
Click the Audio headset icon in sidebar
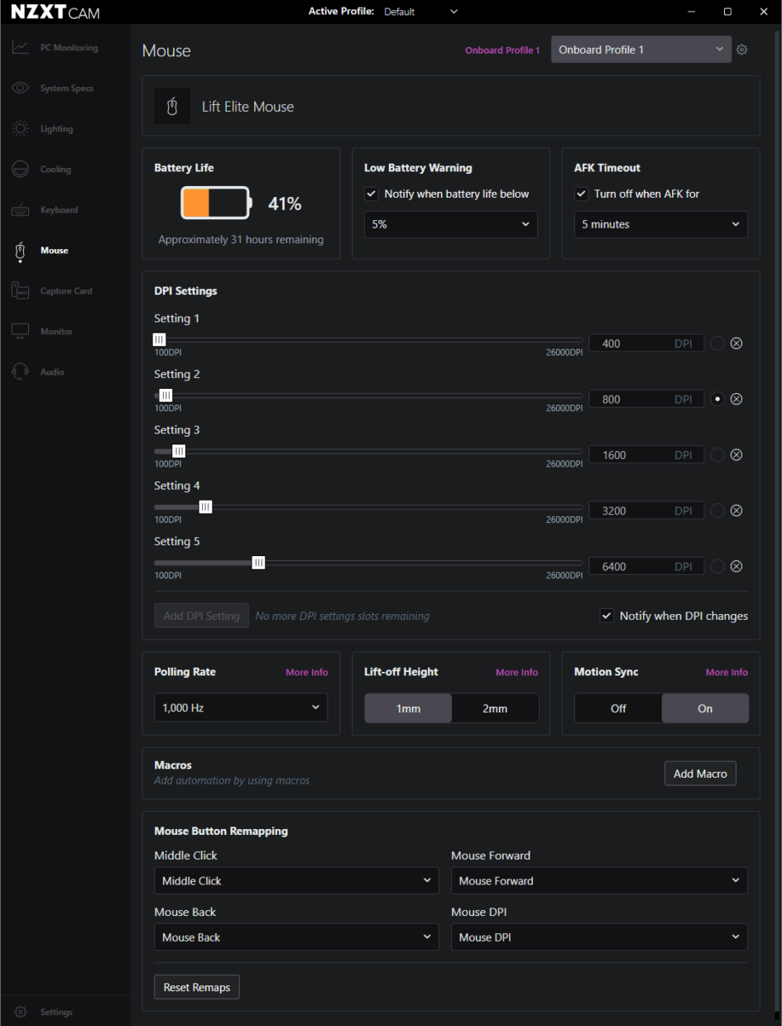[x=21, y=372]
